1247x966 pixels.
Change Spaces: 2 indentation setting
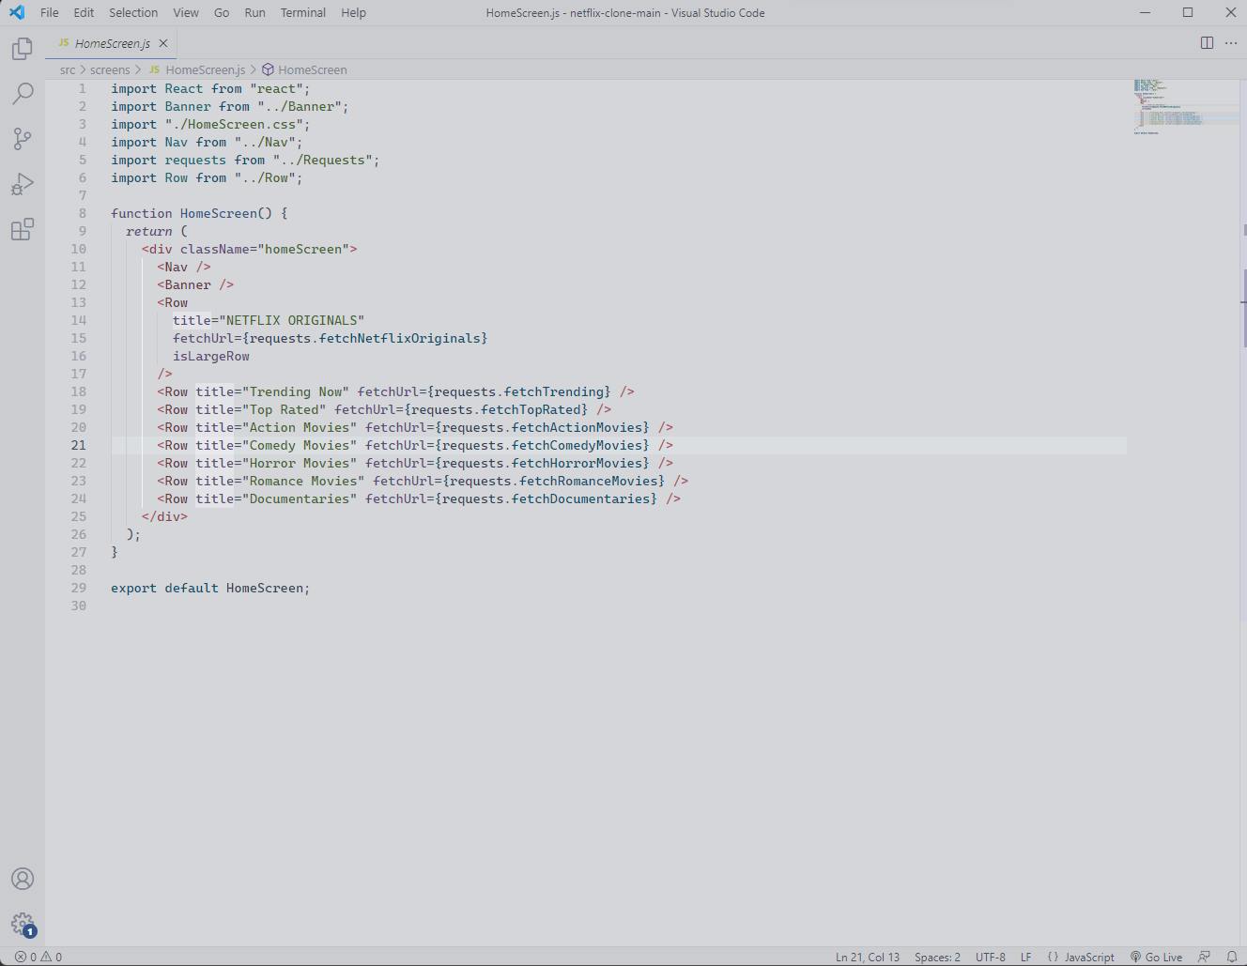937,957
